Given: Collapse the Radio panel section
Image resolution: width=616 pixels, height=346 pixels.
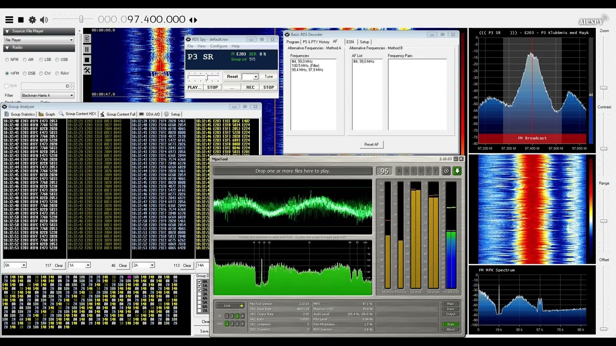Looking at the screenshot, I should point(7,48).
